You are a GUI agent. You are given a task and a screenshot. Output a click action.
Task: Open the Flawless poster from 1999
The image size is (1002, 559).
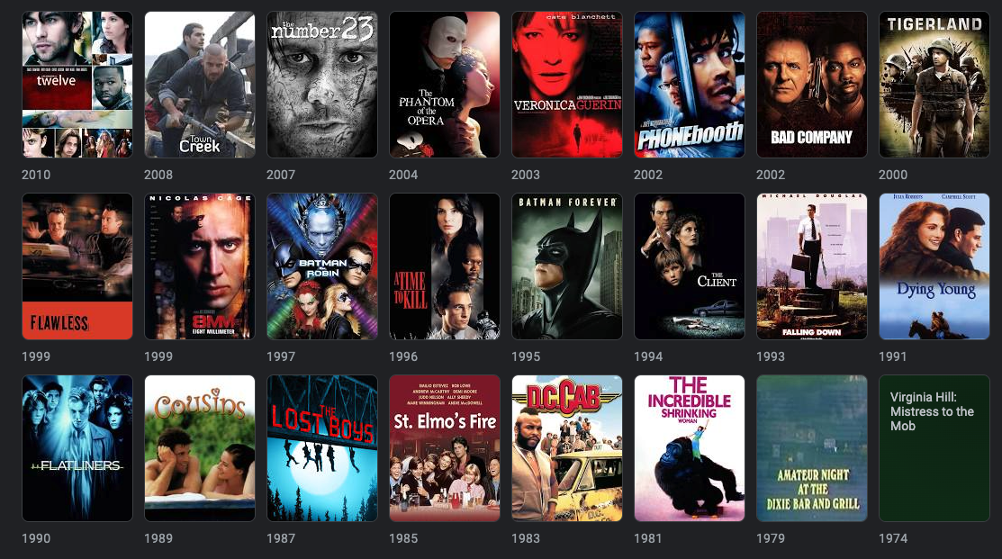point(77,266)
